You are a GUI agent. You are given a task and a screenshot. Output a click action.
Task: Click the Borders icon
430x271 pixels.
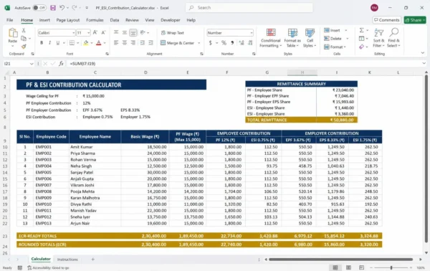tap(72, 43)
